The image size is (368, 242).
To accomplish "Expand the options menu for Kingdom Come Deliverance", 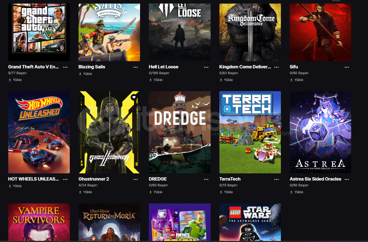I will point(276,67).
